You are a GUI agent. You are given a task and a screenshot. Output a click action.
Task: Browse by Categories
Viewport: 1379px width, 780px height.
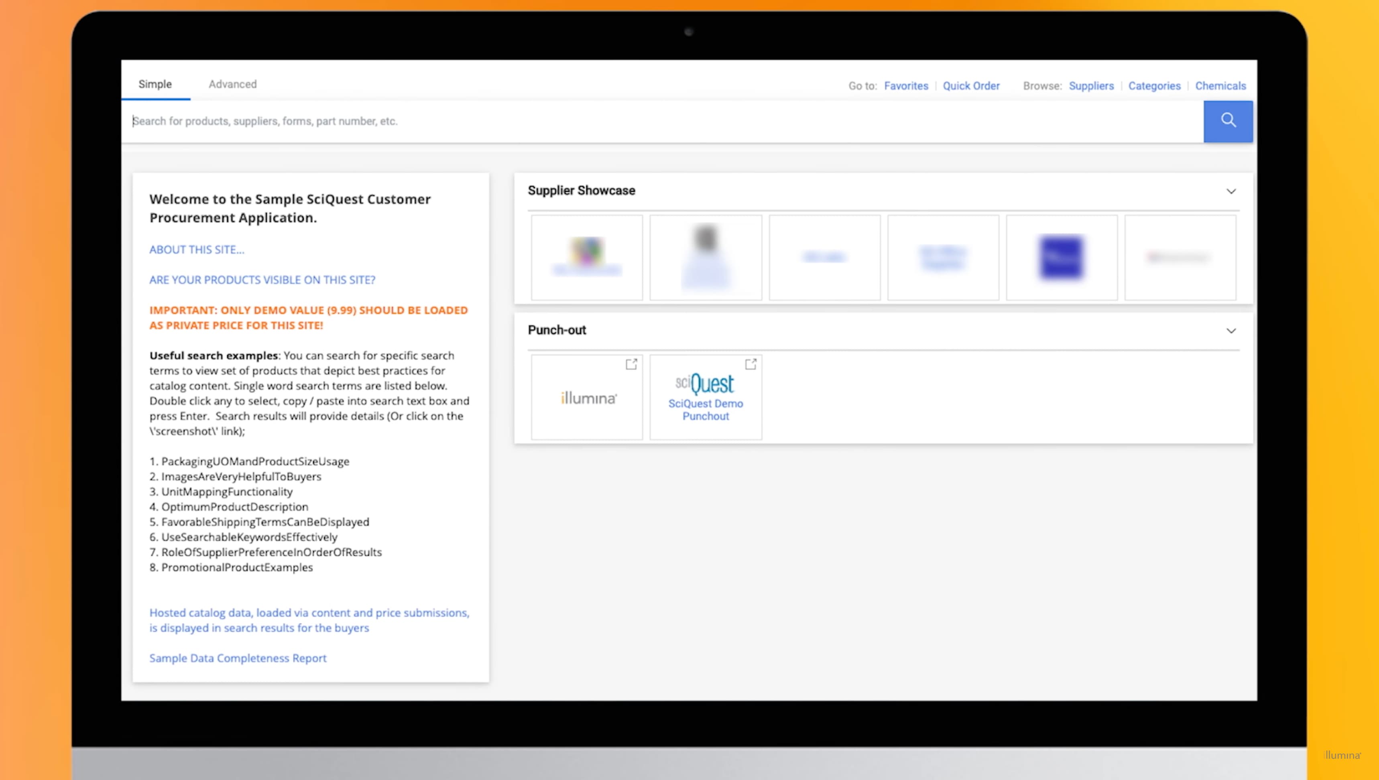coord(1154,86)
